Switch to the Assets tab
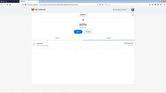The height and width of the screenshot is (93, 166). [x=57, y=38]
